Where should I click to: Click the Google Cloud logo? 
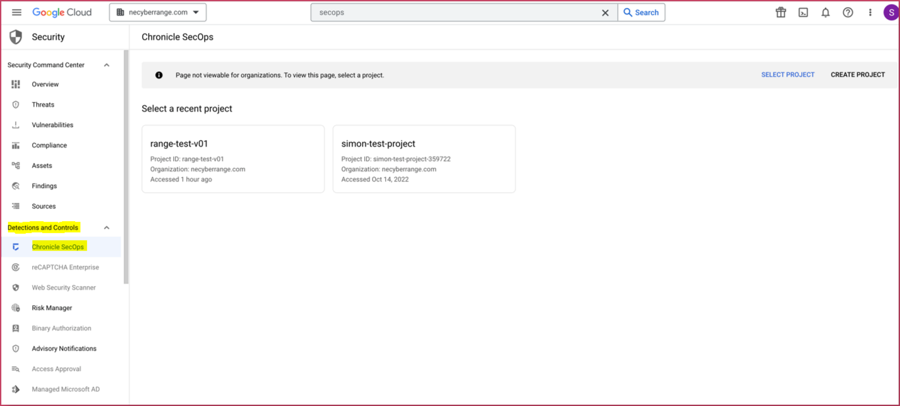[62, 13]
